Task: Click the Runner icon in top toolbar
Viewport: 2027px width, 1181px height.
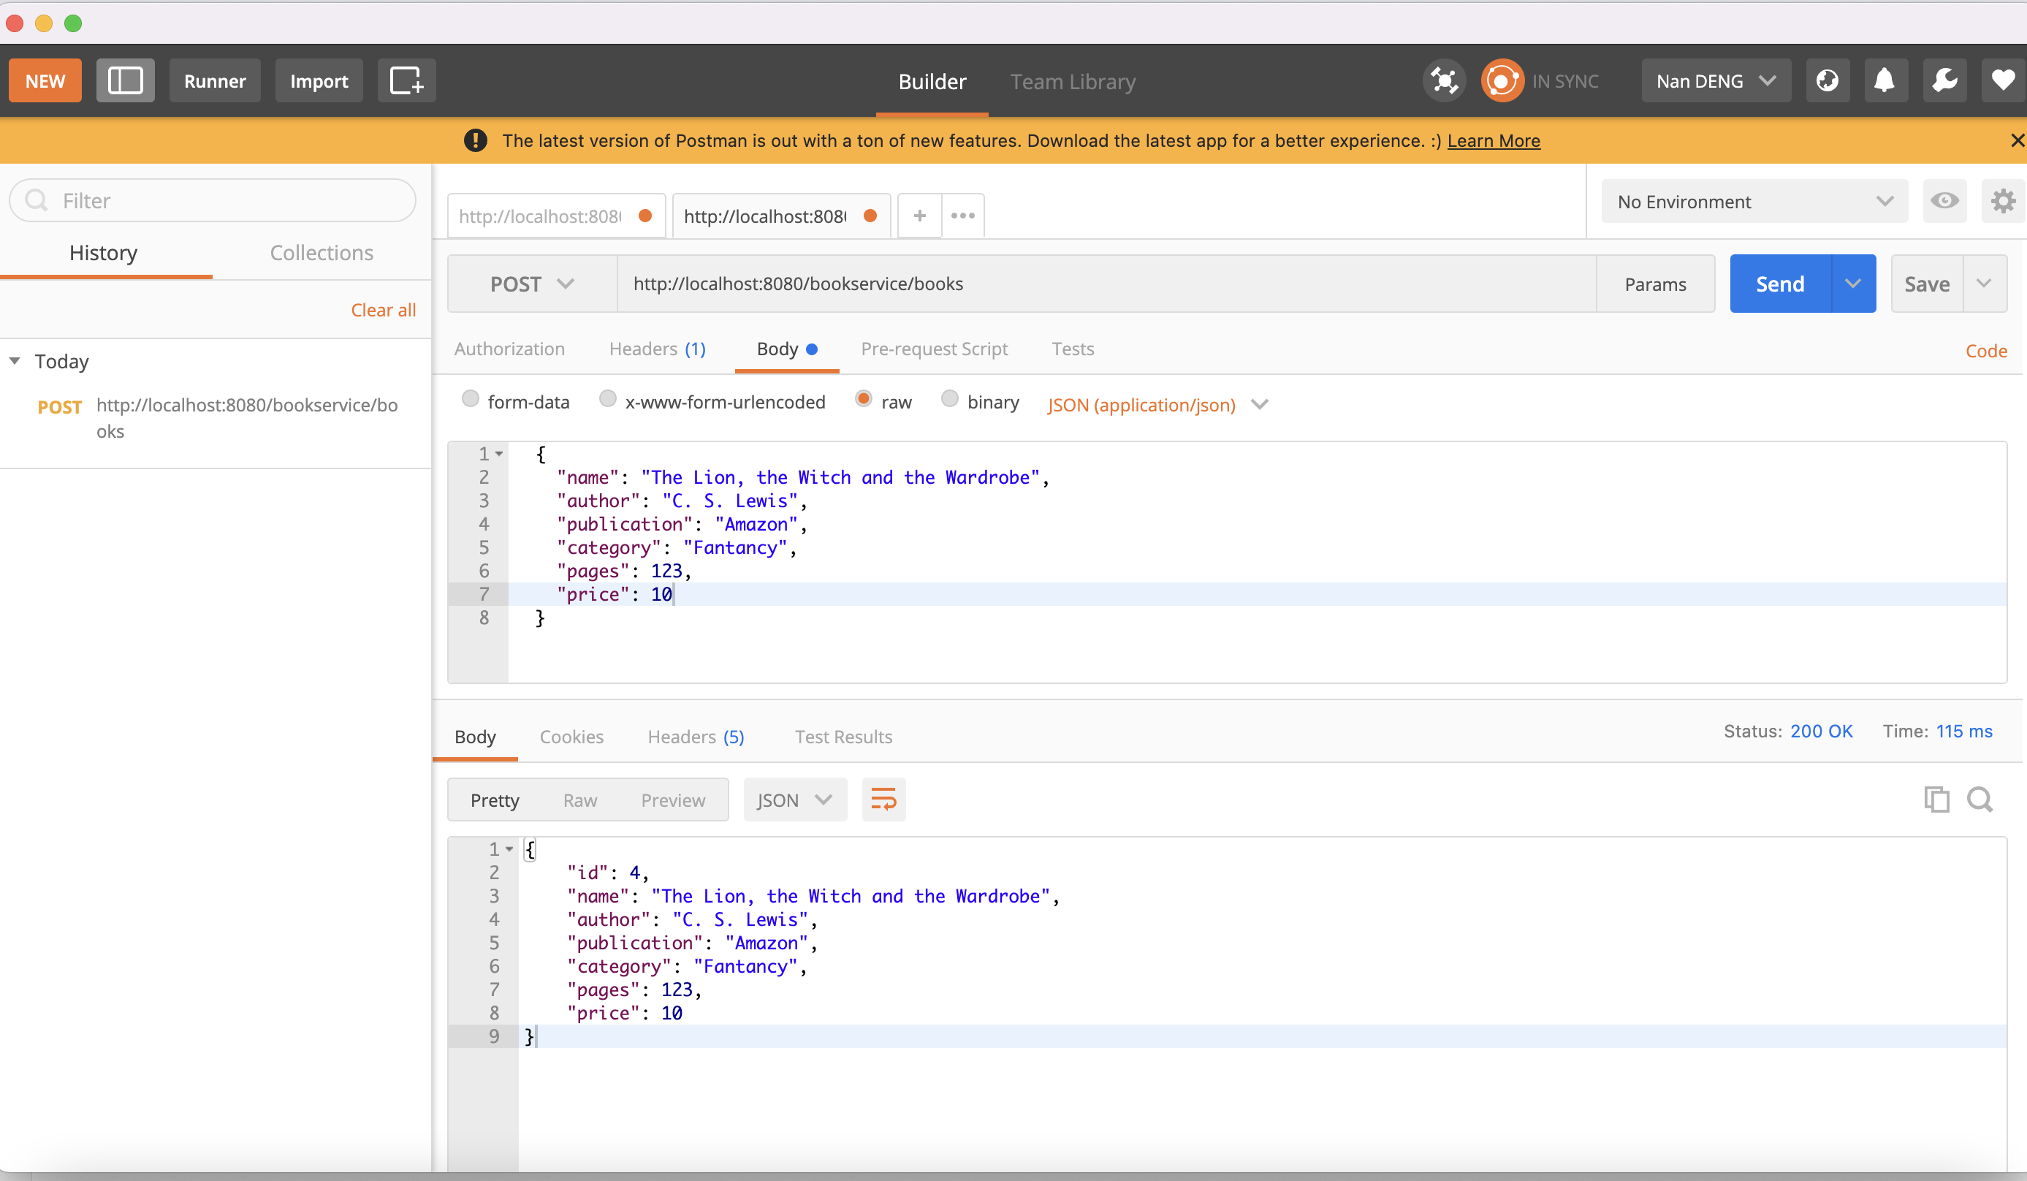Action: tap(215, 80)
